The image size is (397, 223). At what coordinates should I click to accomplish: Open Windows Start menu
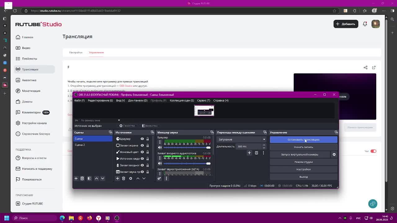tap(7, 218)
